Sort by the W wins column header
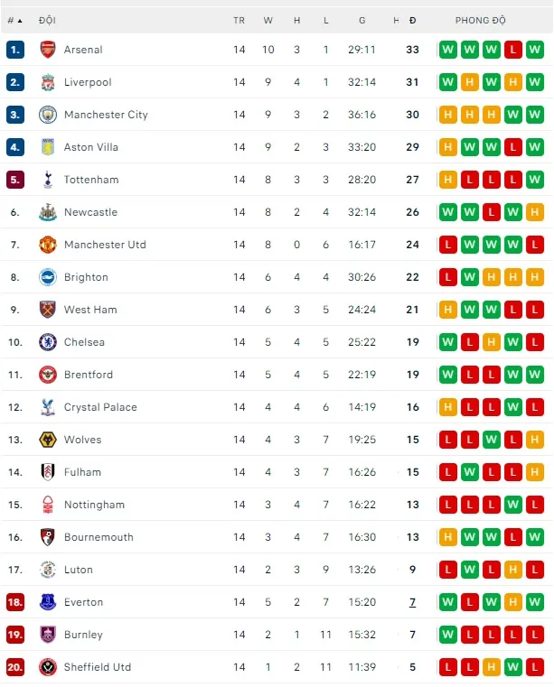Screen dimensions: 554x687 268,20
